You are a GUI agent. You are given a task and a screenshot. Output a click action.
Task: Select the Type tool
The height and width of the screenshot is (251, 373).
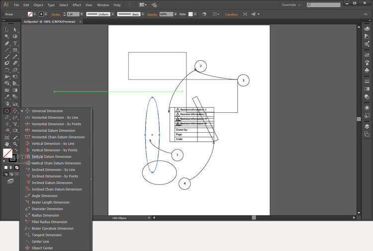[15, 43]
